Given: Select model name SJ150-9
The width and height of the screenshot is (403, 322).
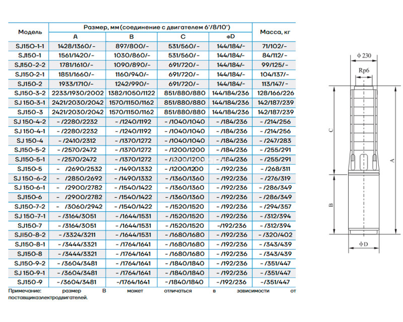Looking at the screenshot, I should click(30, 282).
